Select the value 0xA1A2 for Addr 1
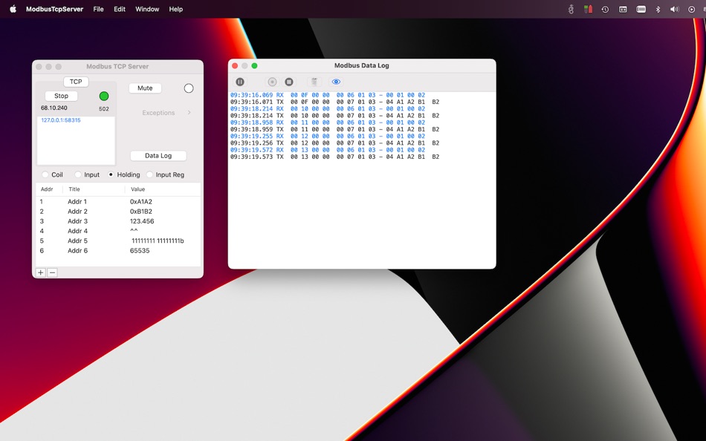 click(141, 202)
